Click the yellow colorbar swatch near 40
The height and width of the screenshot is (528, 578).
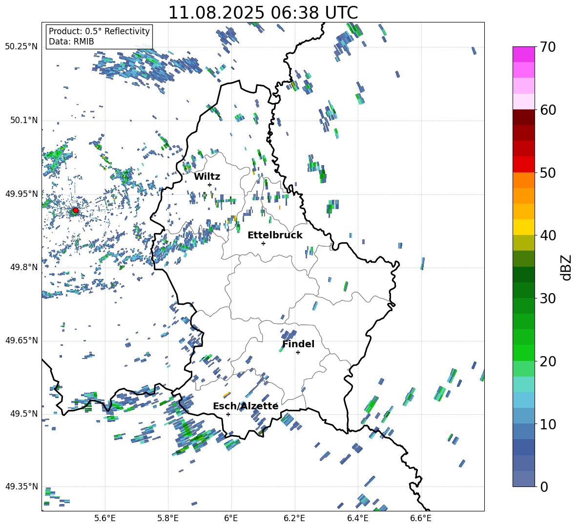point(523,227)
